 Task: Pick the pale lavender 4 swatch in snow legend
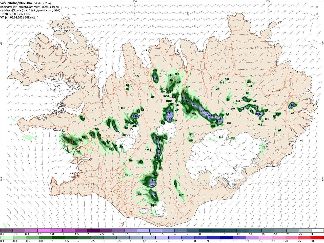coord(143,230)
